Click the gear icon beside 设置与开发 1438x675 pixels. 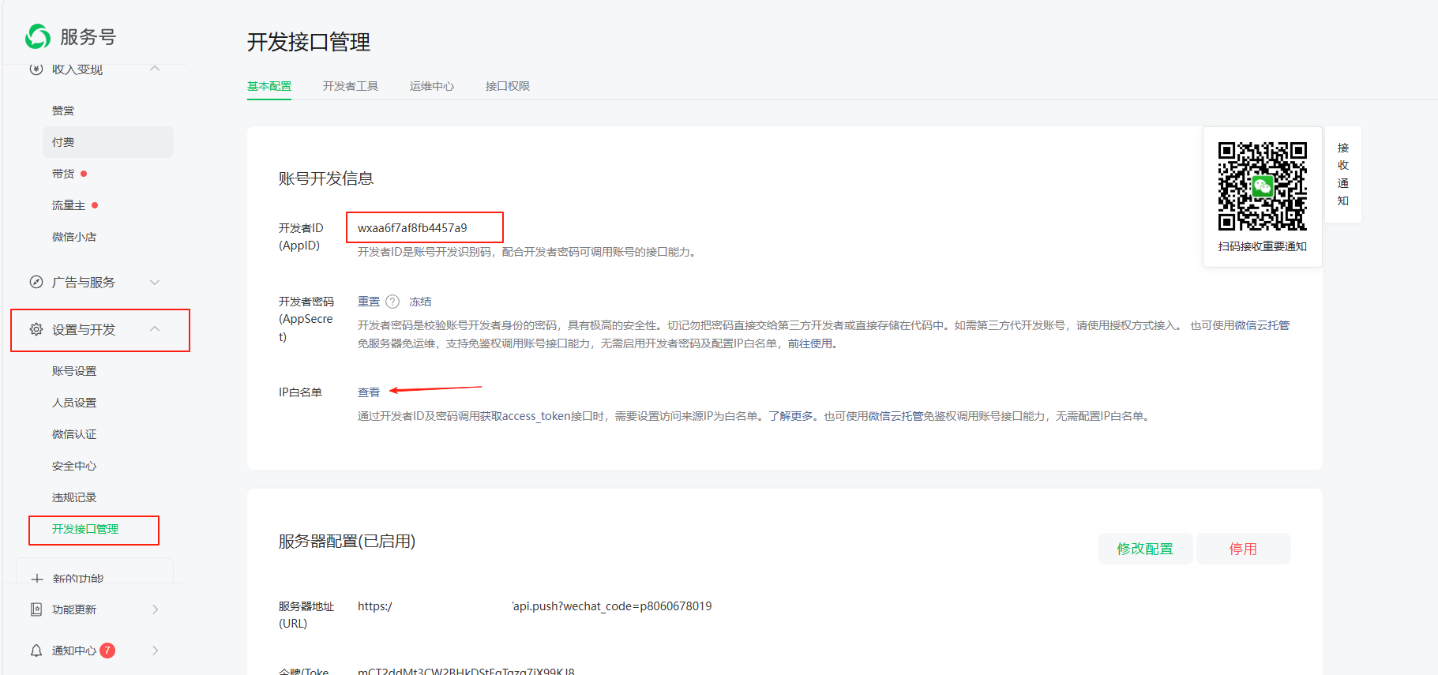[36, 329]
